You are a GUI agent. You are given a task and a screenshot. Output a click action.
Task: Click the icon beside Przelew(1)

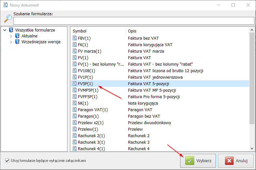pos(75,129)
